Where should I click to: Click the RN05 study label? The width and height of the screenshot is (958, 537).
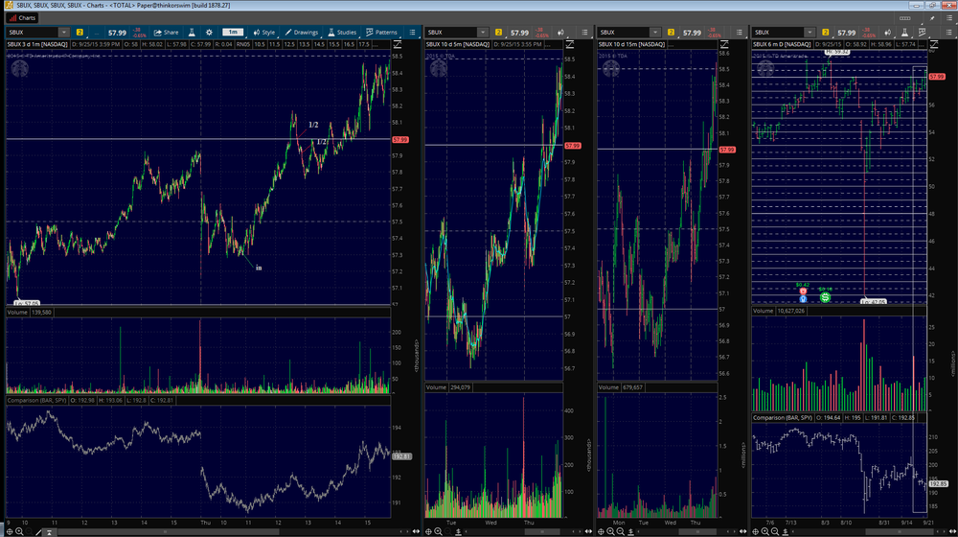242,45
